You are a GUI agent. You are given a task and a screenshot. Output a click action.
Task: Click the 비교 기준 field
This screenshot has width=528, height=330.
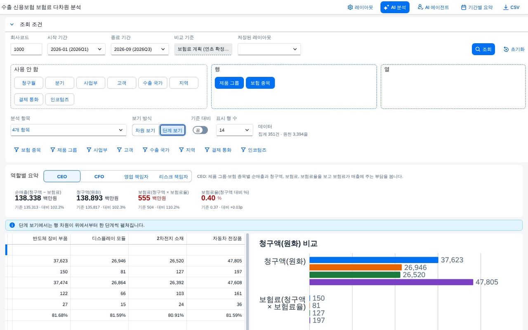(203, 49)
